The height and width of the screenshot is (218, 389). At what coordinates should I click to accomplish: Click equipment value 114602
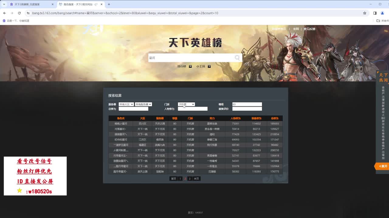pos(256,124)
